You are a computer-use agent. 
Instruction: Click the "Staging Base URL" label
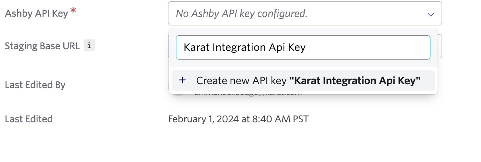point(42,46)
